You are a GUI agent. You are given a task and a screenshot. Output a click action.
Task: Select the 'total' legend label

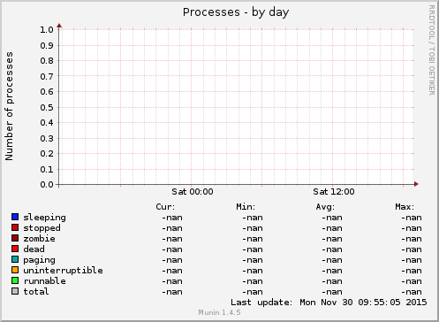click(36, 292)
